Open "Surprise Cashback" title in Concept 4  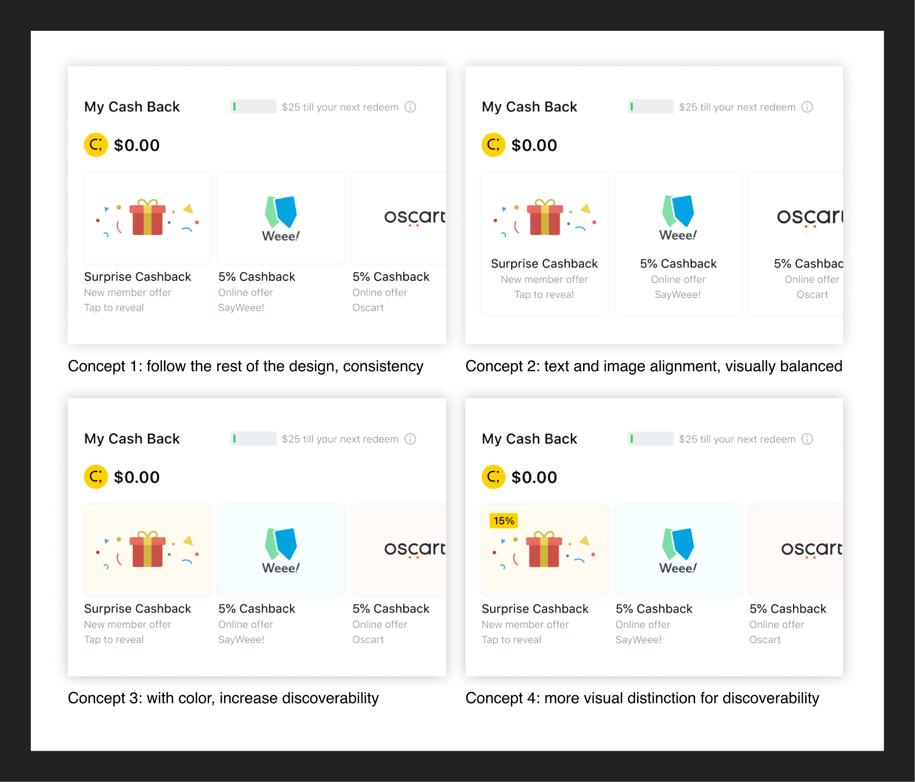point(535,609)
